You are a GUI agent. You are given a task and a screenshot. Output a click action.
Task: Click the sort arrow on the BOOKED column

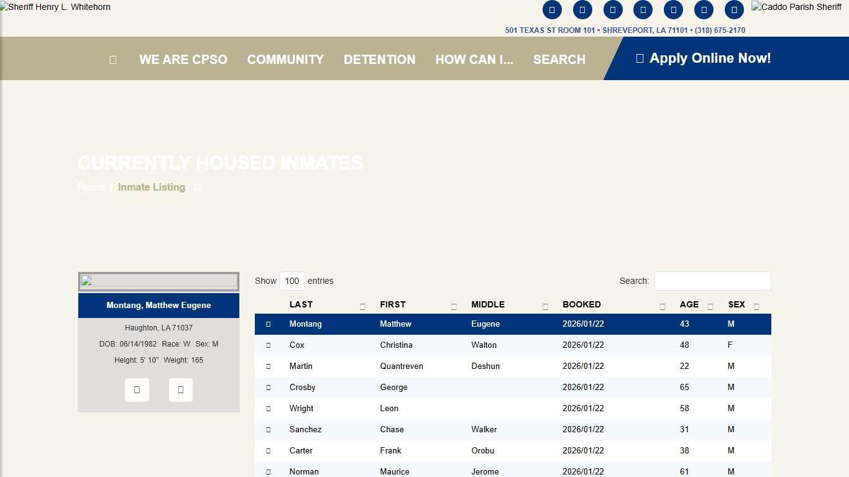pos(662,306)
